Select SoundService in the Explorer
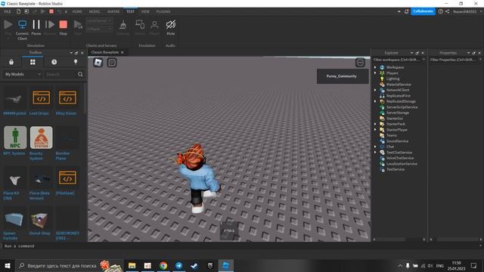 397,141
